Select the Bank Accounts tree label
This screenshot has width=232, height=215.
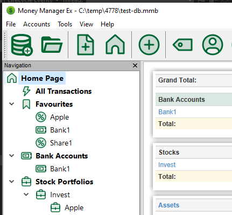click(62, 156)
